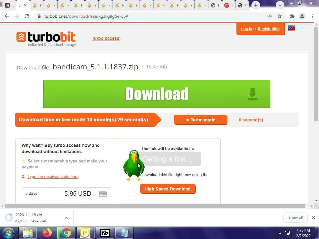Click the Type the received code here link
The image size is (319, 239).
(x=53, y=177)
